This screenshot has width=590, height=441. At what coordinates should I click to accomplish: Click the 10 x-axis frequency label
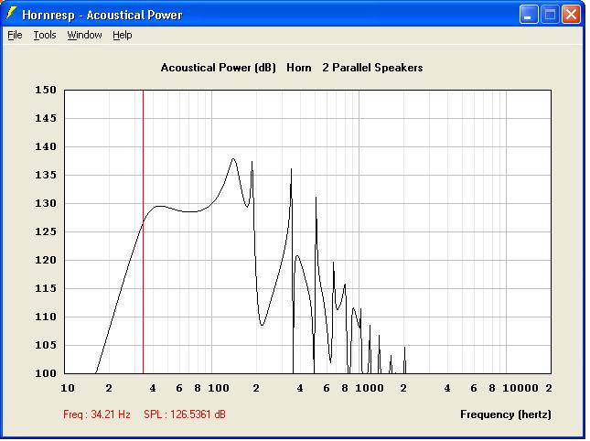68,388
